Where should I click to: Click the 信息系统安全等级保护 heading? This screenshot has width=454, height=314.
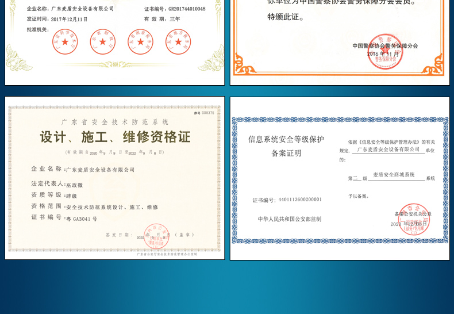coord(286,139)
